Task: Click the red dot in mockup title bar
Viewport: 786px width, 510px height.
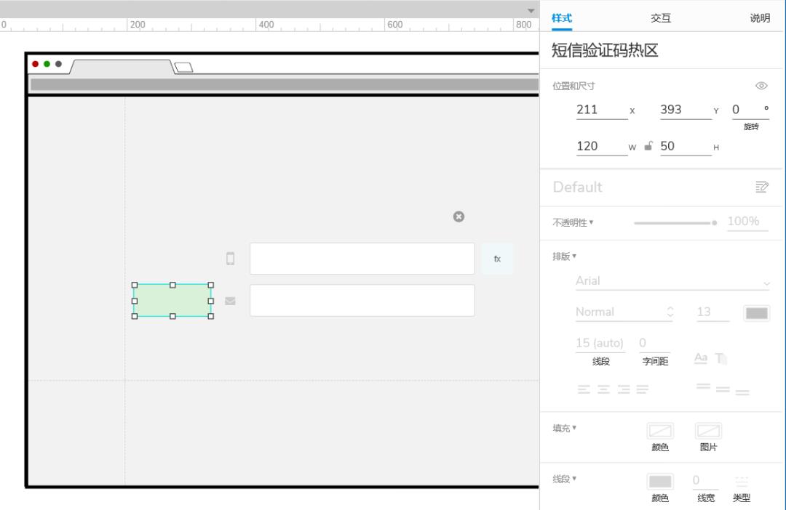Action: [x=35, y=64]
